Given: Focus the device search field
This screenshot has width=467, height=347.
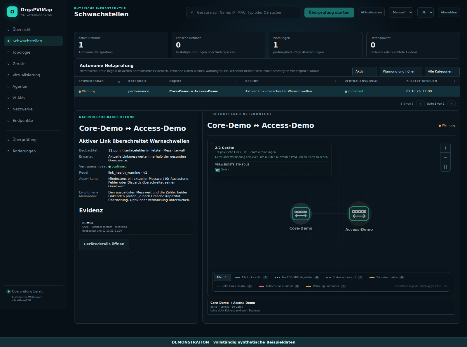Looking at the screenshot, I should click(x=243, y=12).
